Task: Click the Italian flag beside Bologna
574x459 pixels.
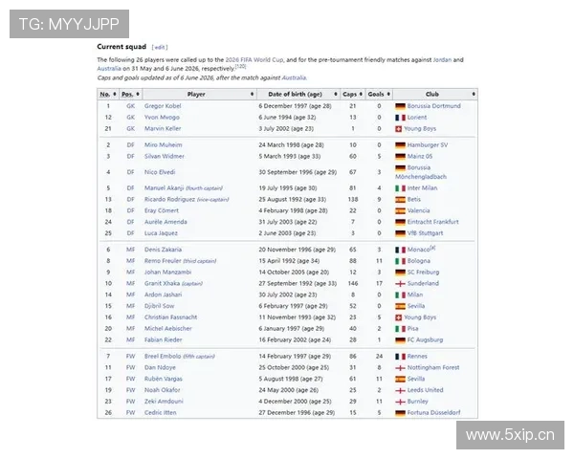Action: [400, 261]
